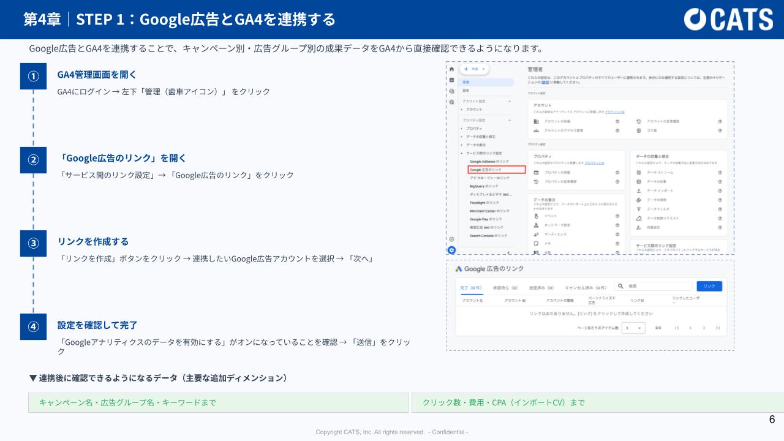The width and height of the screenshot is (784, 441).
Task: Click help icon beside イベント
Action: coord(617,216)
